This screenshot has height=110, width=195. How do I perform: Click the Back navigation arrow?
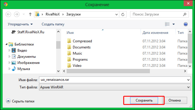[8, 14]
